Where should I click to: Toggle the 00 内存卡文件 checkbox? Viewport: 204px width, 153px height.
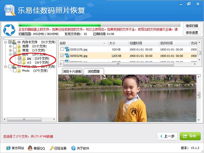pyautogui.click(x=10, y=42)
